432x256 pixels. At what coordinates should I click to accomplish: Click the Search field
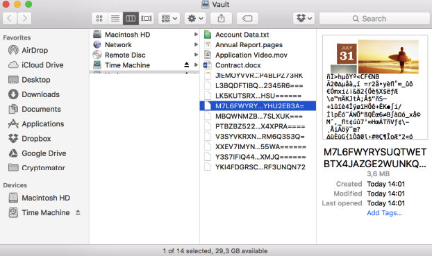pos(374,19)
